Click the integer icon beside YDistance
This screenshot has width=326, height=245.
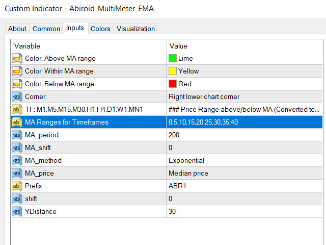pyautogui.click(x=17, y=211)
